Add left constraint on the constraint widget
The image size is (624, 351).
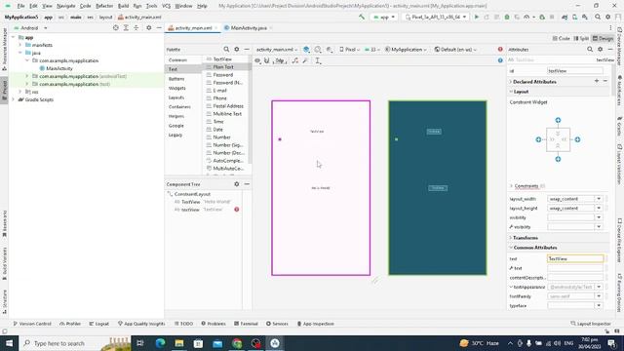[x=538, y=139]
